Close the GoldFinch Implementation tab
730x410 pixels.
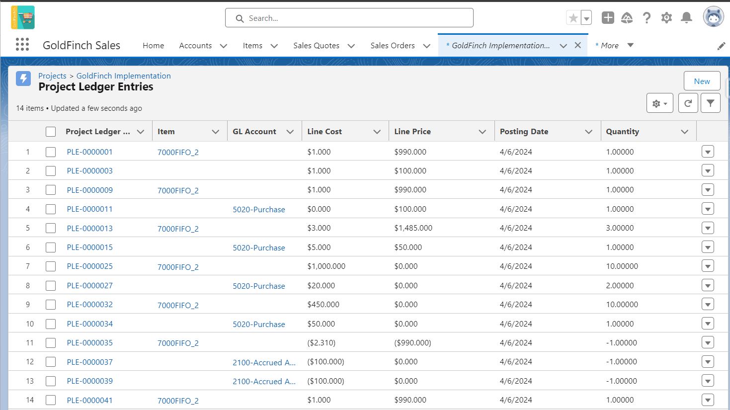point(578,45)
